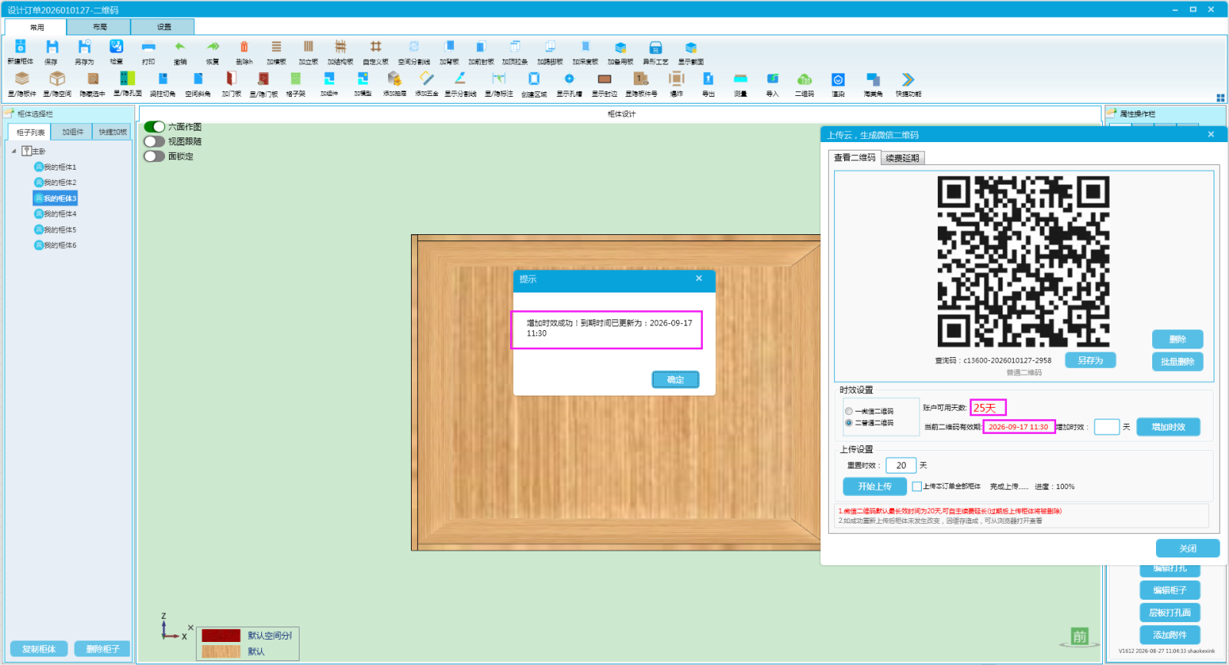1229x665 pixels.
Task: Switch to the 常用 ribbon tab
Action: point(36,27)
